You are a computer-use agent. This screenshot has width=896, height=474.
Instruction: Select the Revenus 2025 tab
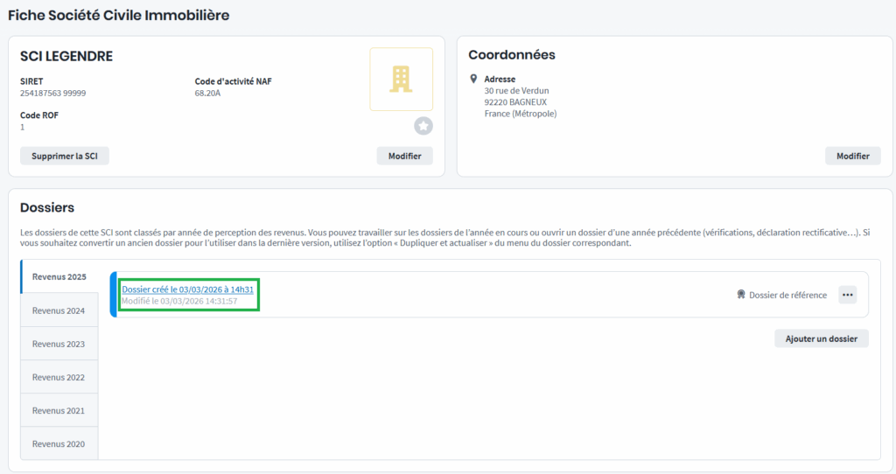point(59,277)
